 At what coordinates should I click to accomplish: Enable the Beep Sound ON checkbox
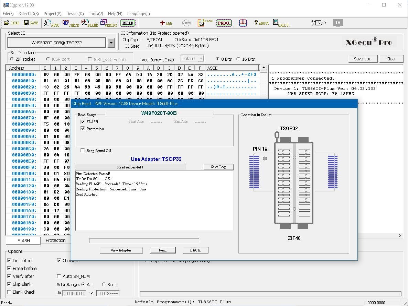[x=83, y=150]
